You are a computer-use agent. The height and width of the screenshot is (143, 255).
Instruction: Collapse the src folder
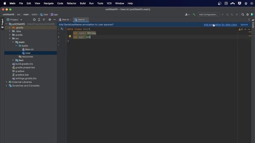point(10,39)
